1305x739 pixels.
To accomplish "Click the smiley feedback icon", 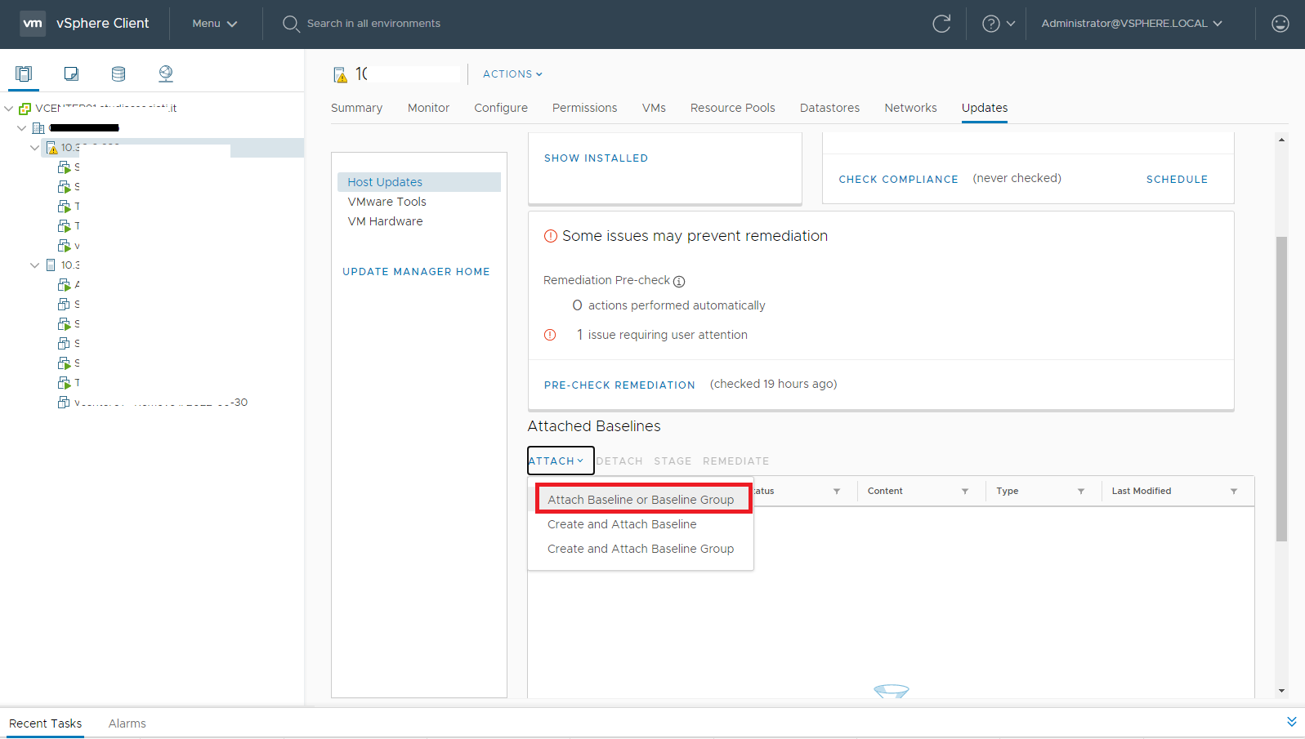I will [x=1280, y=24].
